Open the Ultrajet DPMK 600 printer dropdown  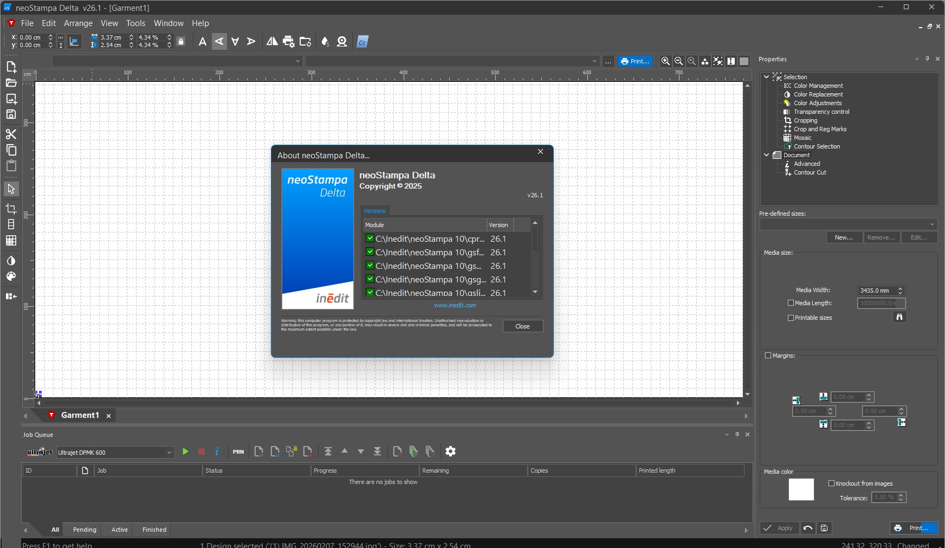169,453
